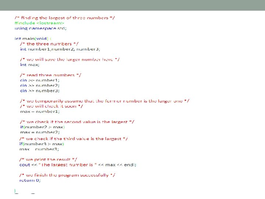Click comment "we finish the program successfully"
Image resolution: width=265 pixels, height=199 pixels.
click(67, 175)
